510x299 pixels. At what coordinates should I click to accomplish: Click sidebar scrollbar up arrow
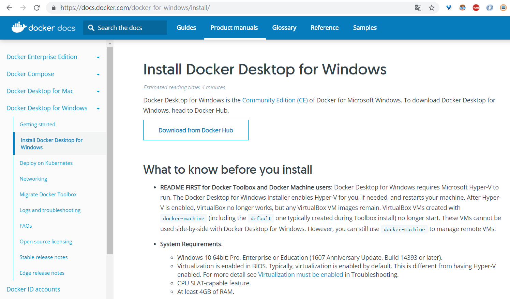click(x=110, y=43)
